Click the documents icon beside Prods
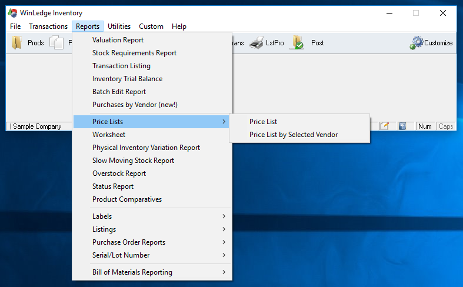 56,43
